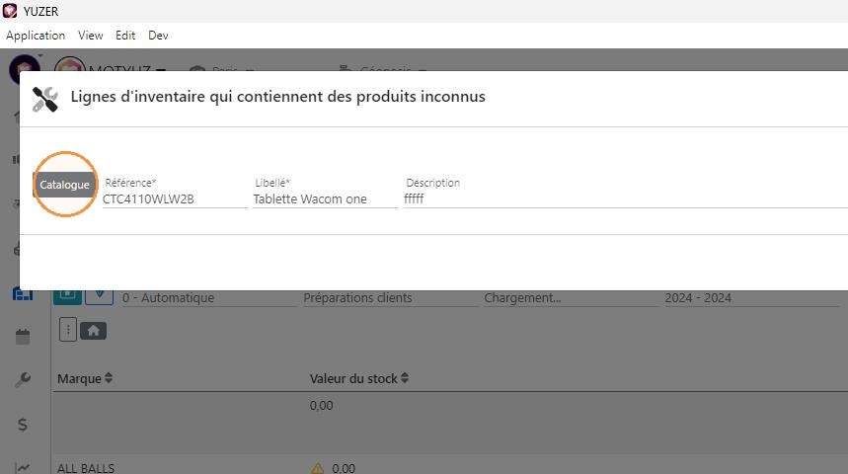Screen dimensions: 848x474
Task: Click the Description field containing fffff
Action: tap(626, 199)
